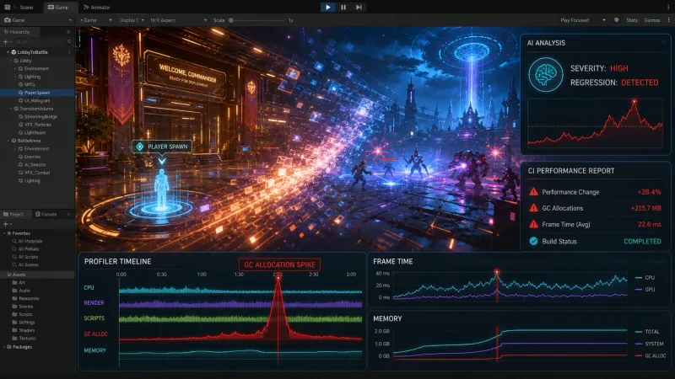Screen dimensions: 675x379
Task: Click the layout icon left of Scene tab
Action: [8, 8]
